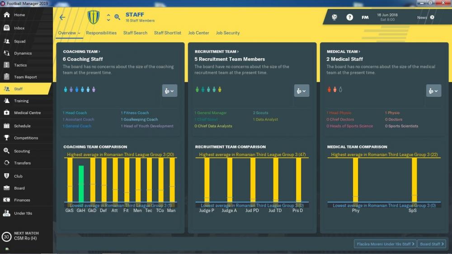The width and height of the screenshot is (452, 254).
Task: Switch to Responsibilities tab
Action: coord(101,33)
